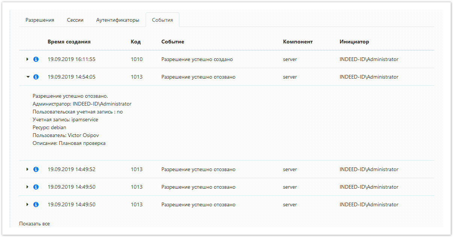Image resolution: width=453 pixels, height=237 pixels.
Task: Click the Инициатор column header
Action: point(354,42)
